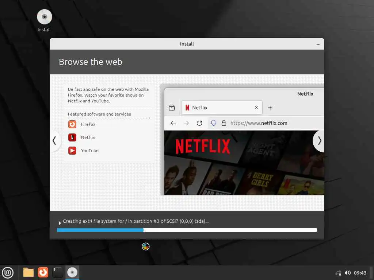This screenshot has height=280, width=374.
Task: Select the Firefox label under featured software
Action: point(88,124)
